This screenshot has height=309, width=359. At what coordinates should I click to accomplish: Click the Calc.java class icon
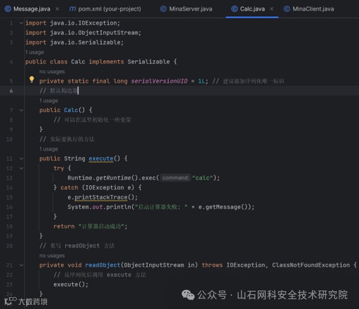point(234,9)
